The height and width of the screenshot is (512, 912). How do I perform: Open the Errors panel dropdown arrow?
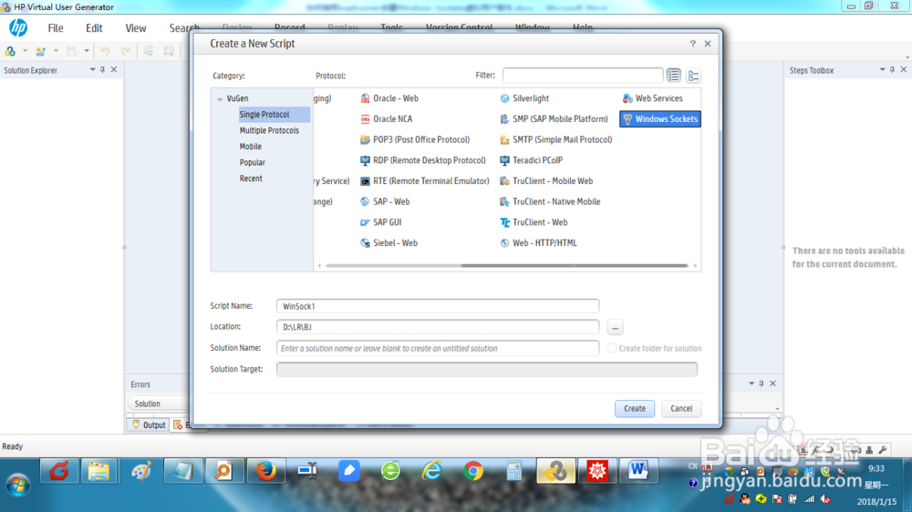click(x=751, y=384)
